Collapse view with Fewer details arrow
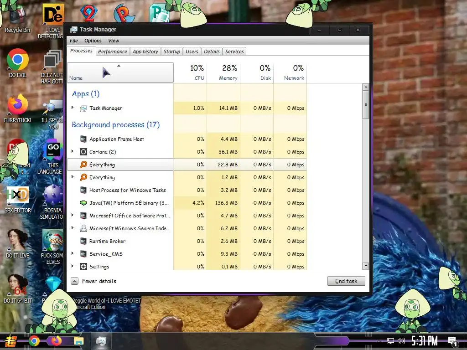 (74, 281)
